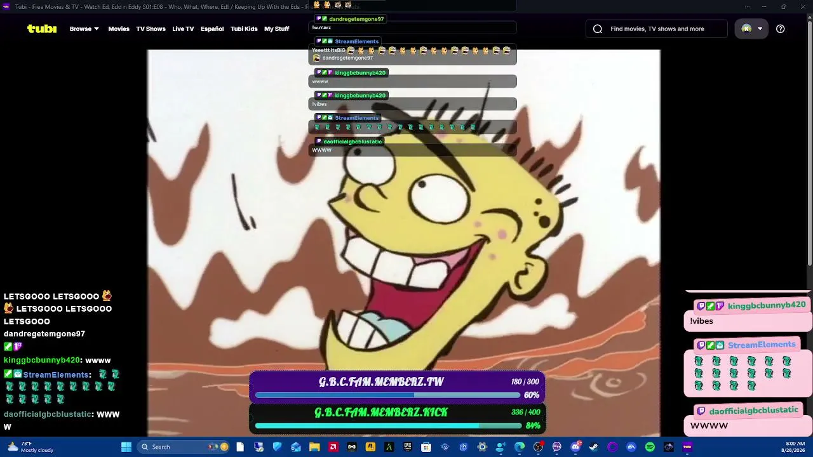Click the G.B.C.FAM.MEMBERZ.KICK goal bar
Viewport: 813px width, 457px height.
click(x=397, y=418)
